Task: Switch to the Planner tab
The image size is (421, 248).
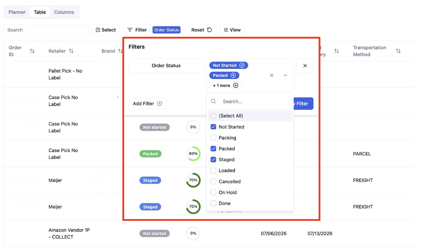Action: tap(17, 12)
